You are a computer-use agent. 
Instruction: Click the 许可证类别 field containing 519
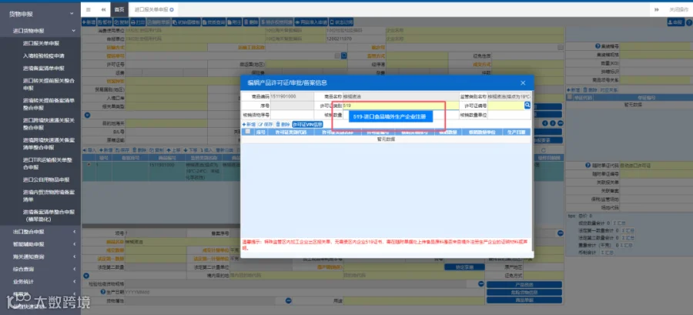(400, 106)
